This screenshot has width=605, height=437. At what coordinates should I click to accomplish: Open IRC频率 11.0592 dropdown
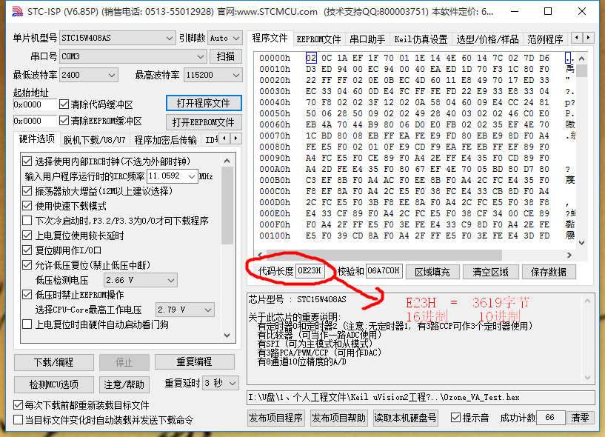pos(173,176)
